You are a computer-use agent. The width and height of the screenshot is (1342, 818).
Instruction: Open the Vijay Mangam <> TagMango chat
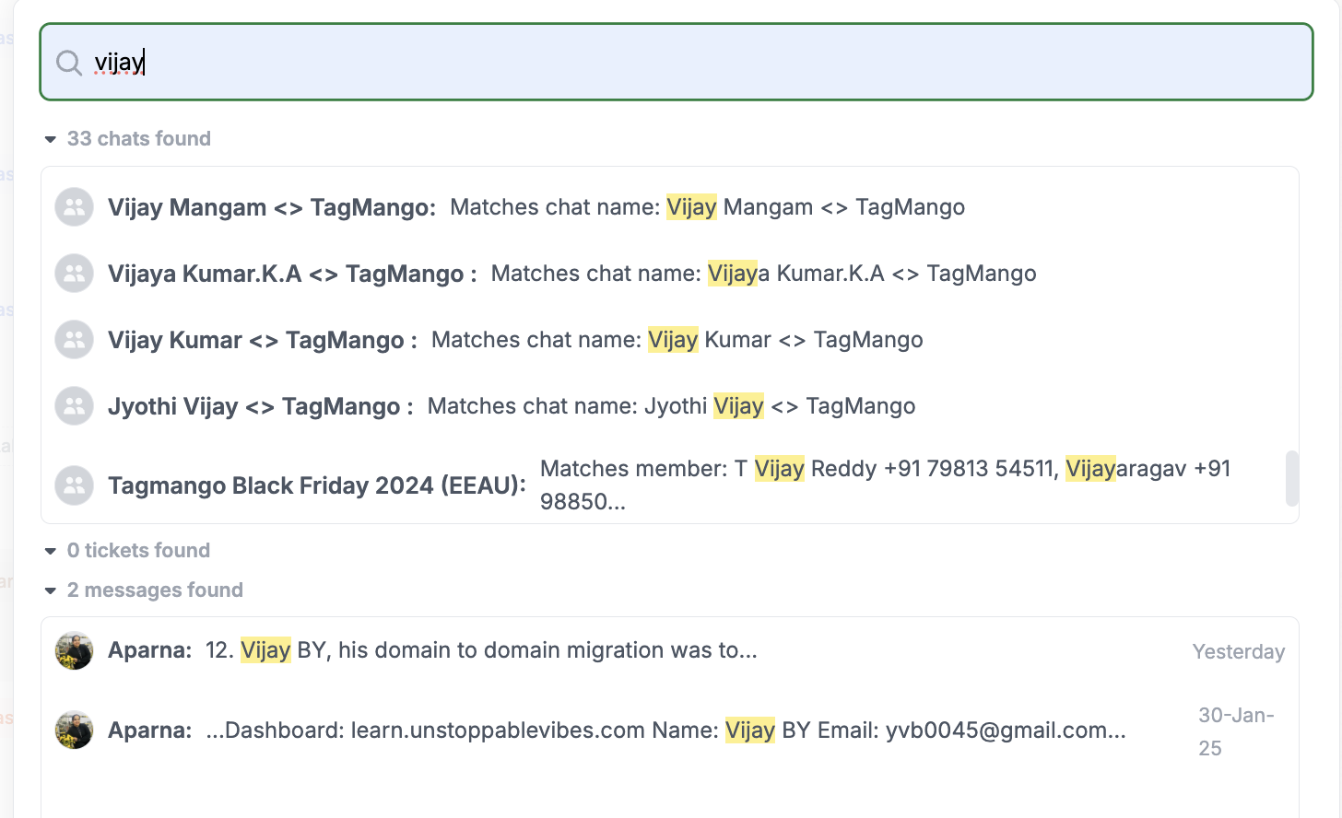271,207
